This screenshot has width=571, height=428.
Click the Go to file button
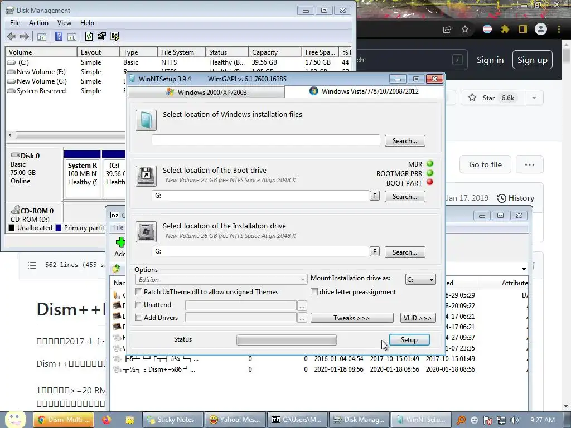point(486,164)
